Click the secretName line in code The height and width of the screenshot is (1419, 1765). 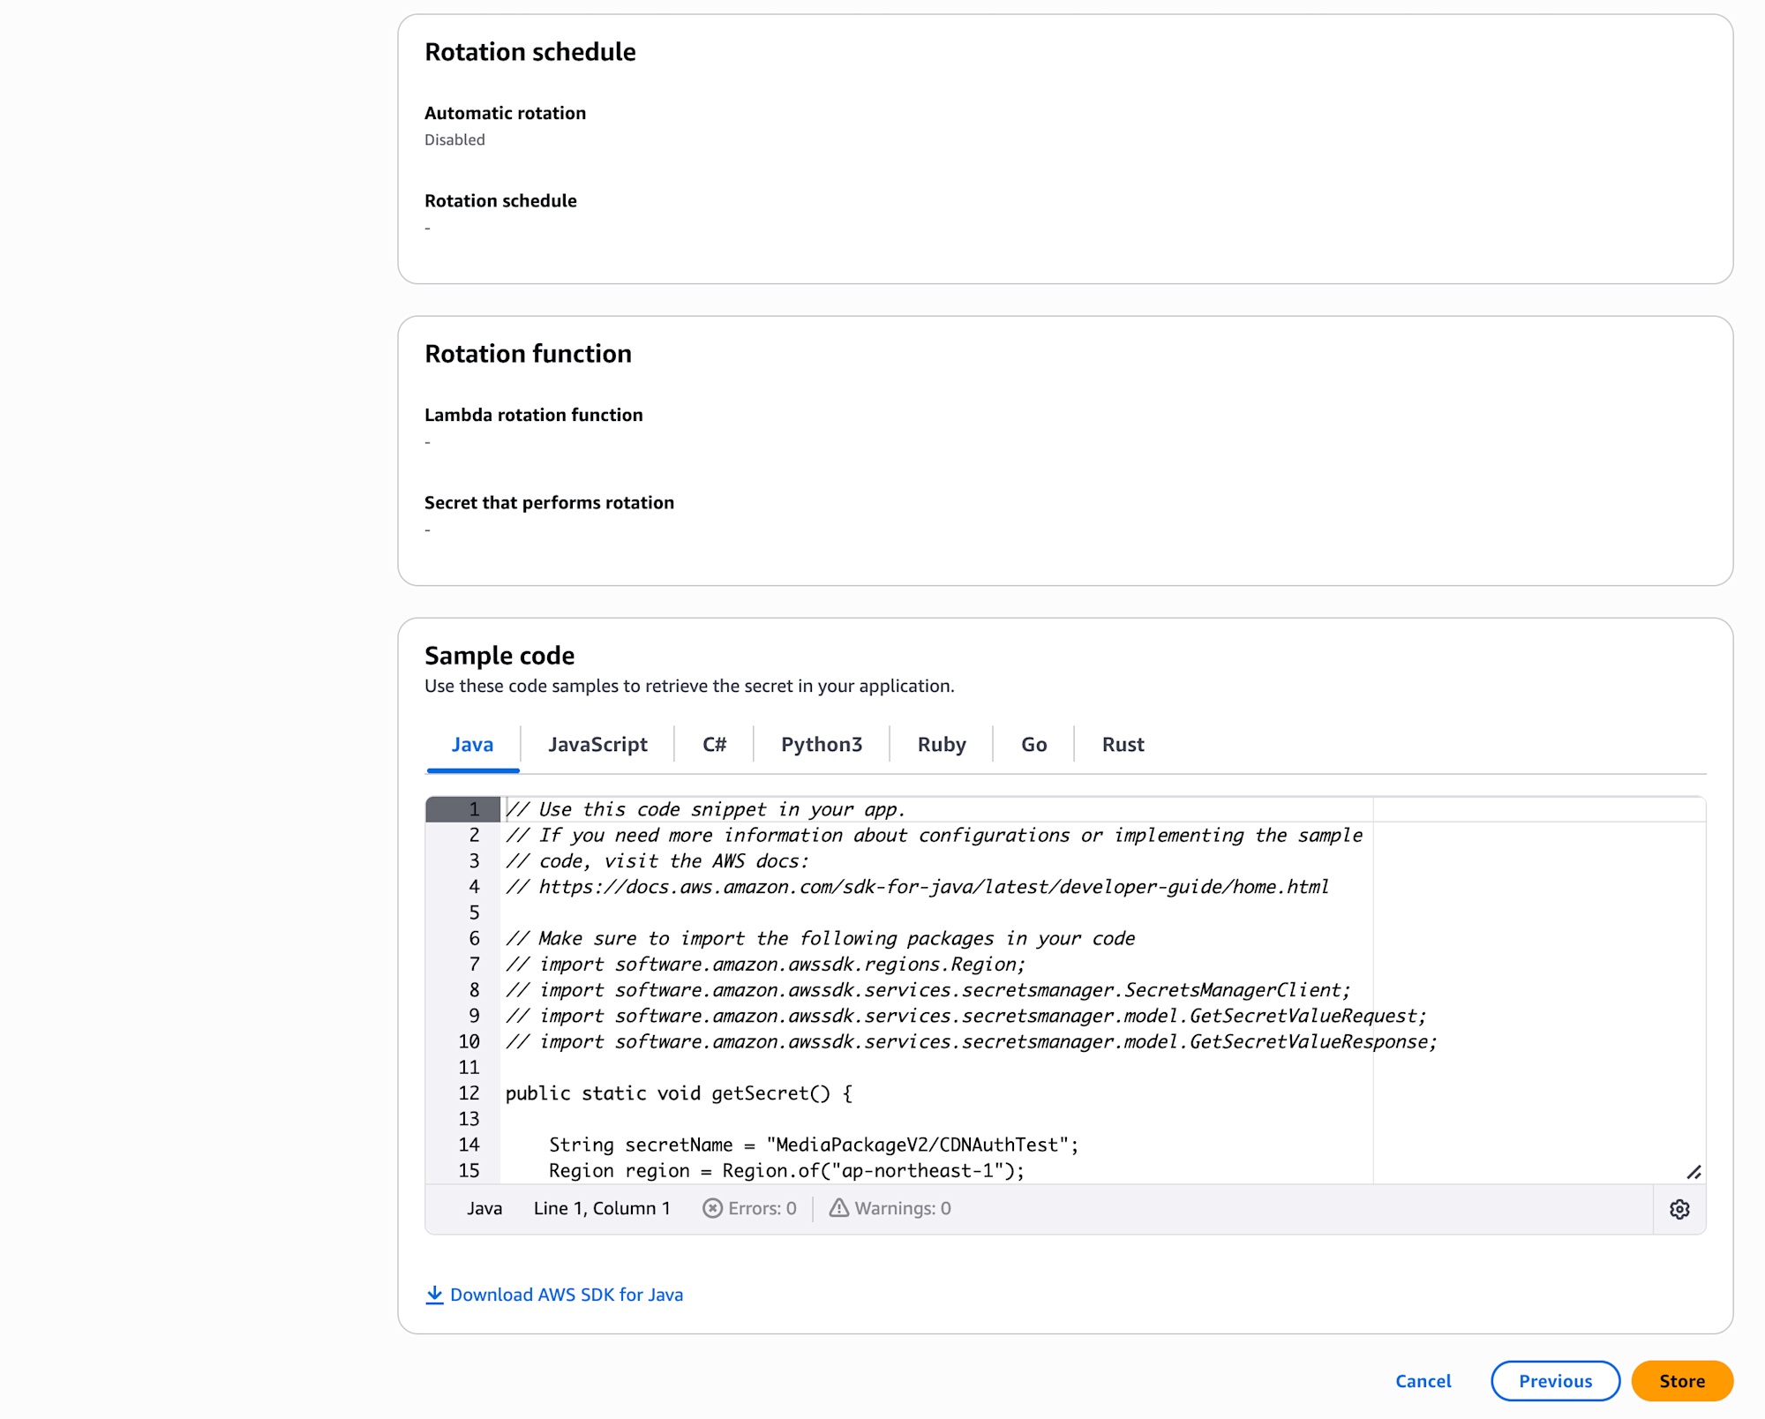tap(812, 1145)
